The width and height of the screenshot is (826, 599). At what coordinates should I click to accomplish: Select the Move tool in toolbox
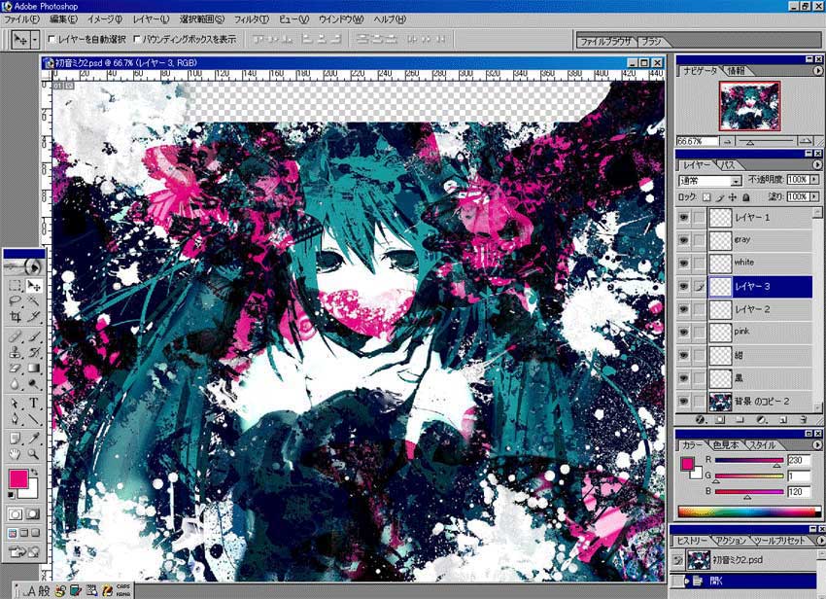(x=34, y=286)
